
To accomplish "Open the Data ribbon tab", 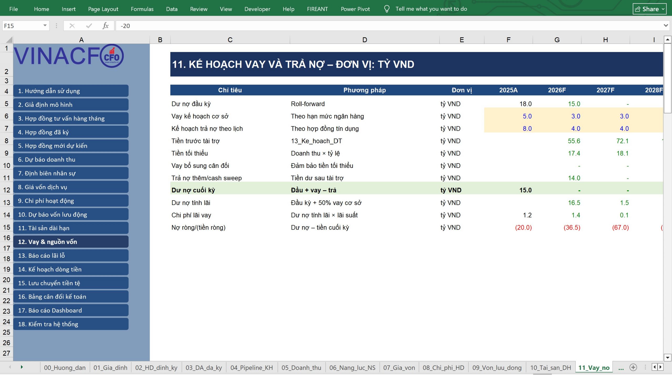I will [x=172, y=9].
